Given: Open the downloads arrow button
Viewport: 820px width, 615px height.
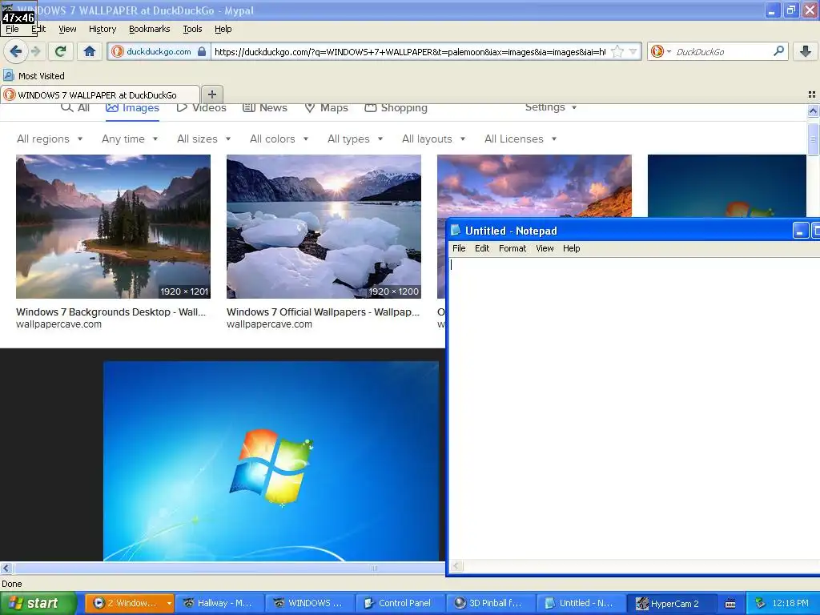Looking at the screenshot, I should pyautogui.click(x=806, y=51).
